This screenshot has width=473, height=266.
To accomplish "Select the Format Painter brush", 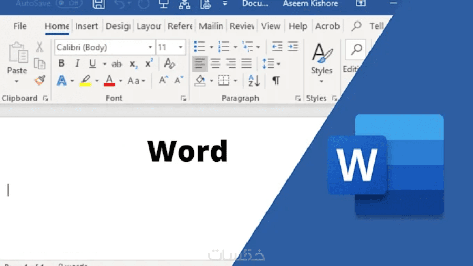I will click(40, 80).
